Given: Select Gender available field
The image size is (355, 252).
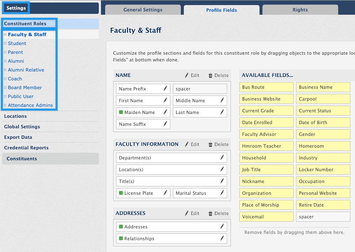Looking at the screenshot, I should click(323, 134).
